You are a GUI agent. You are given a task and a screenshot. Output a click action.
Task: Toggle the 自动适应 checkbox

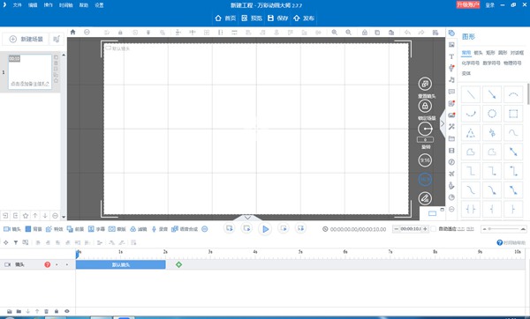point(434,229)
